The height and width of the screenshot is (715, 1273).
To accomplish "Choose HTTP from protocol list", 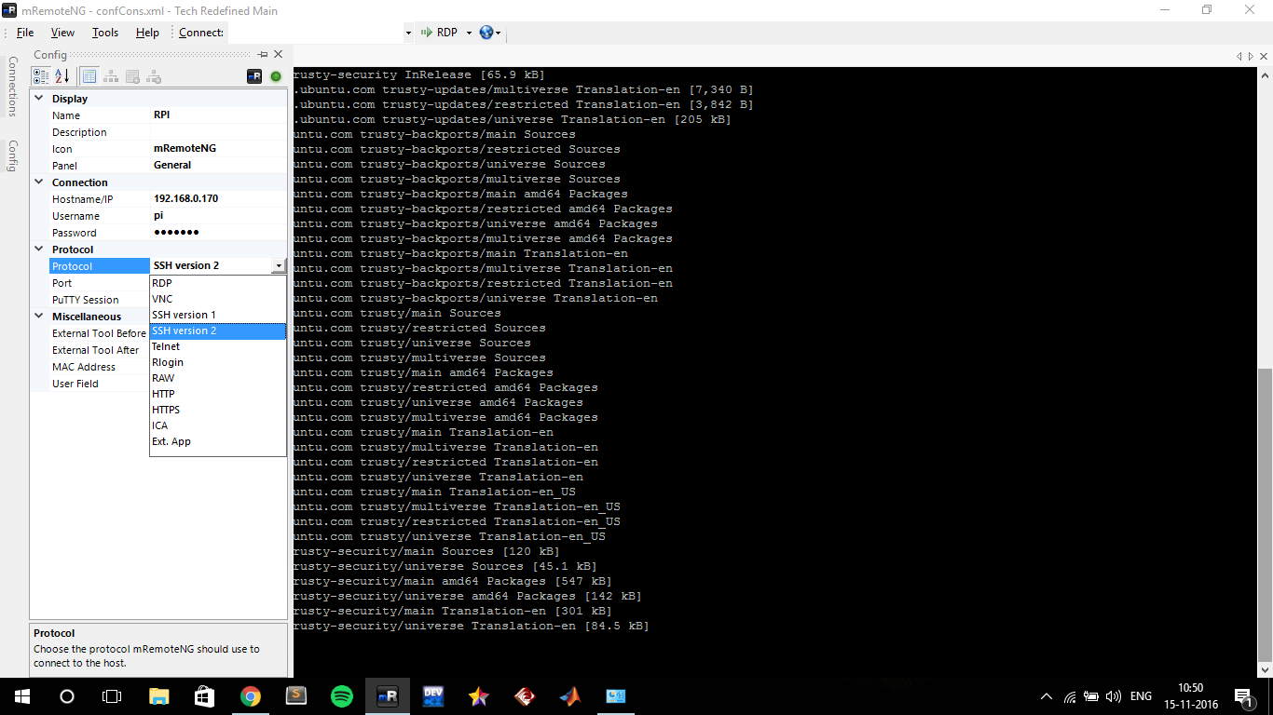I will pos(218,394).
